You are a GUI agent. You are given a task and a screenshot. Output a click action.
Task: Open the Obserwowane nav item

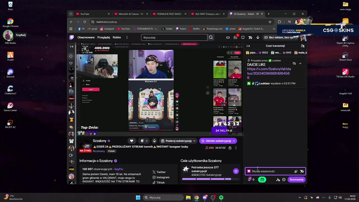coord(86,37)
